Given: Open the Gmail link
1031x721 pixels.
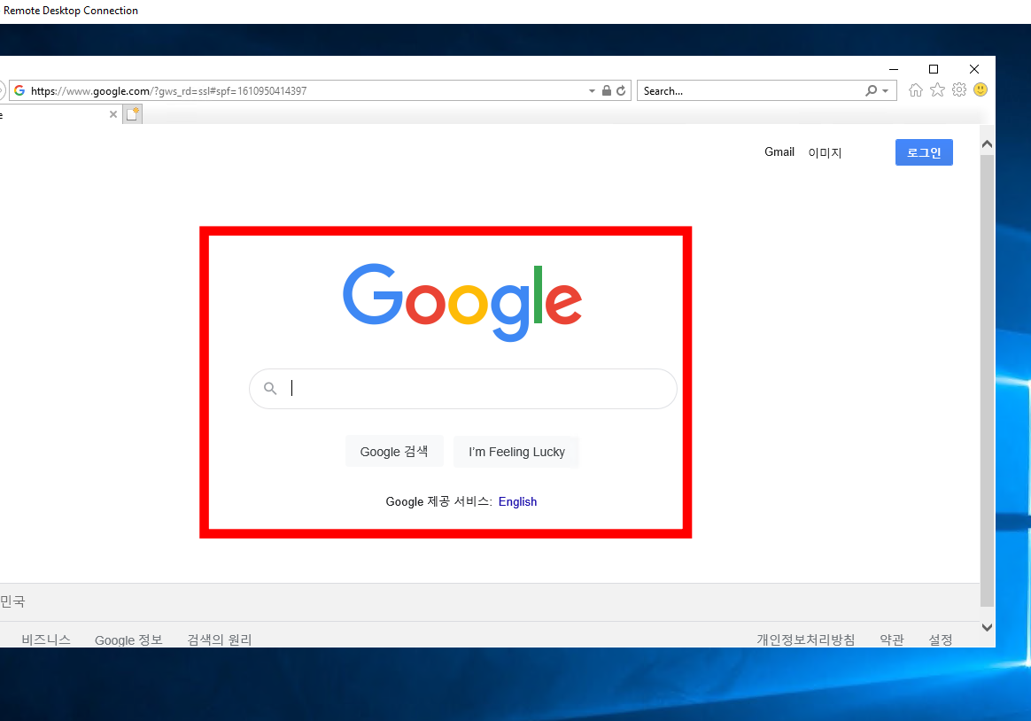Looking at the screenshot, I should tap(779, 151).
